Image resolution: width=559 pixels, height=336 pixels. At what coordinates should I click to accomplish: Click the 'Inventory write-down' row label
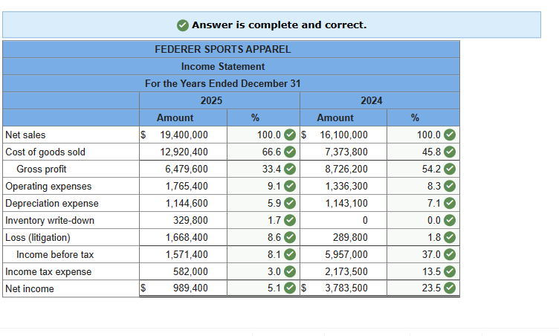(50, 221)
